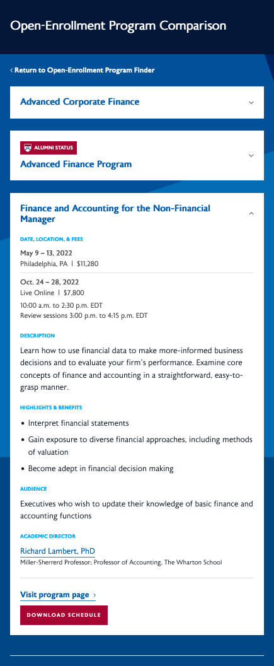Select the Oct. 24 – 28, 2022 session

49,282
